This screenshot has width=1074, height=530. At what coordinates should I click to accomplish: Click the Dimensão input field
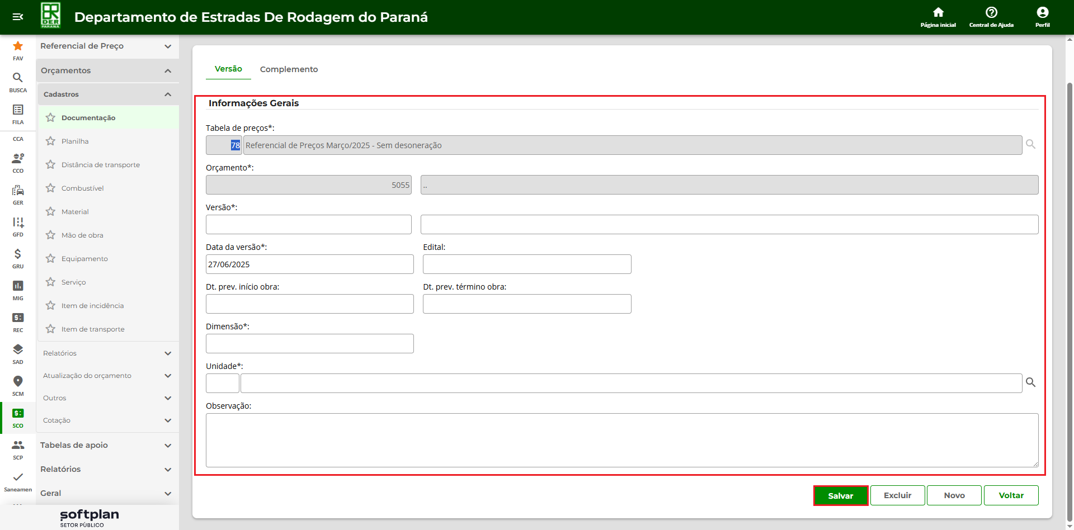(309, 344)
